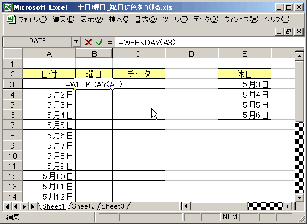Open the Excel application icon in title bar
The width and height of the screenshot is (307, 224).
[x=9, y=7]
